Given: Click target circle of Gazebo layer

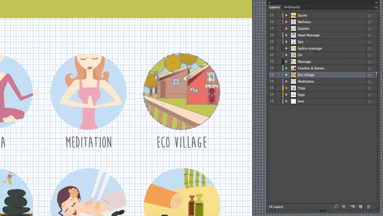Looking at the screenshot, I should (x=369, y=28).
